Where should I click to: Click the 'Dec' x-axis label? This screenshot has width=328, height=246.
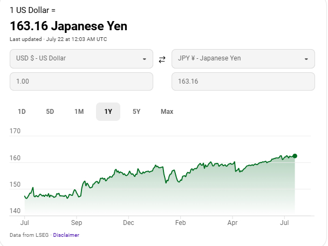[128, 223]
